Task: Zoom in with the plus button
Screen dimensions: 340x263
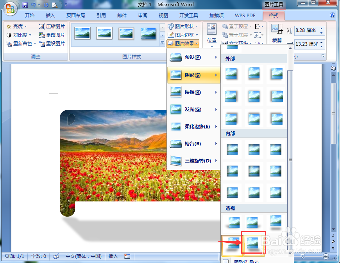Action: point(326,256)
